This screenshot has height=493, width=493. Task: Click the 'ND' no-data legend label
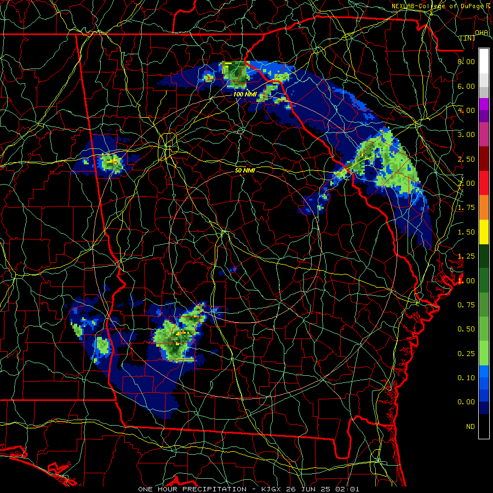tap(471, 426)
